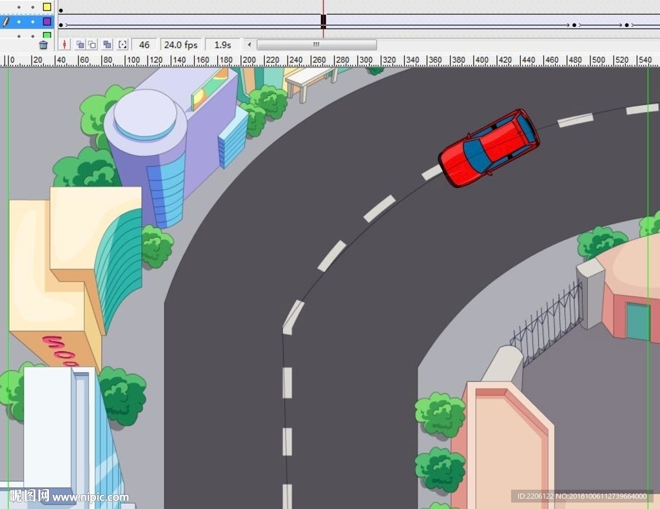Select the keyframe at the black playhead marker

pyautogui.click(x=324, y=22)
